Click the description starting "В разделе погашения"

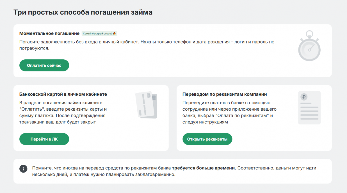(63, 112)
